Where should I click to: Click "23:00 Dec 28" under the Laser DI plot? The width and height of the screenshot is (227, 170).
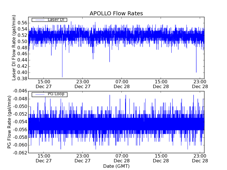[200, 84]
